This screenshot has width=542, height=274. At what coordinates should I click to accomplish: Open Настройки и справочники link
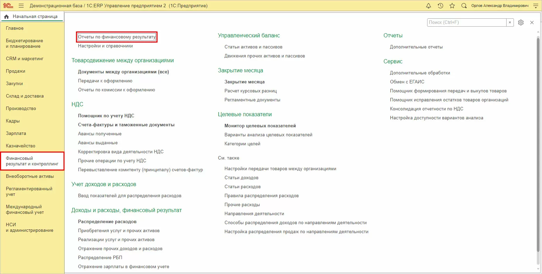click(105, 46)
